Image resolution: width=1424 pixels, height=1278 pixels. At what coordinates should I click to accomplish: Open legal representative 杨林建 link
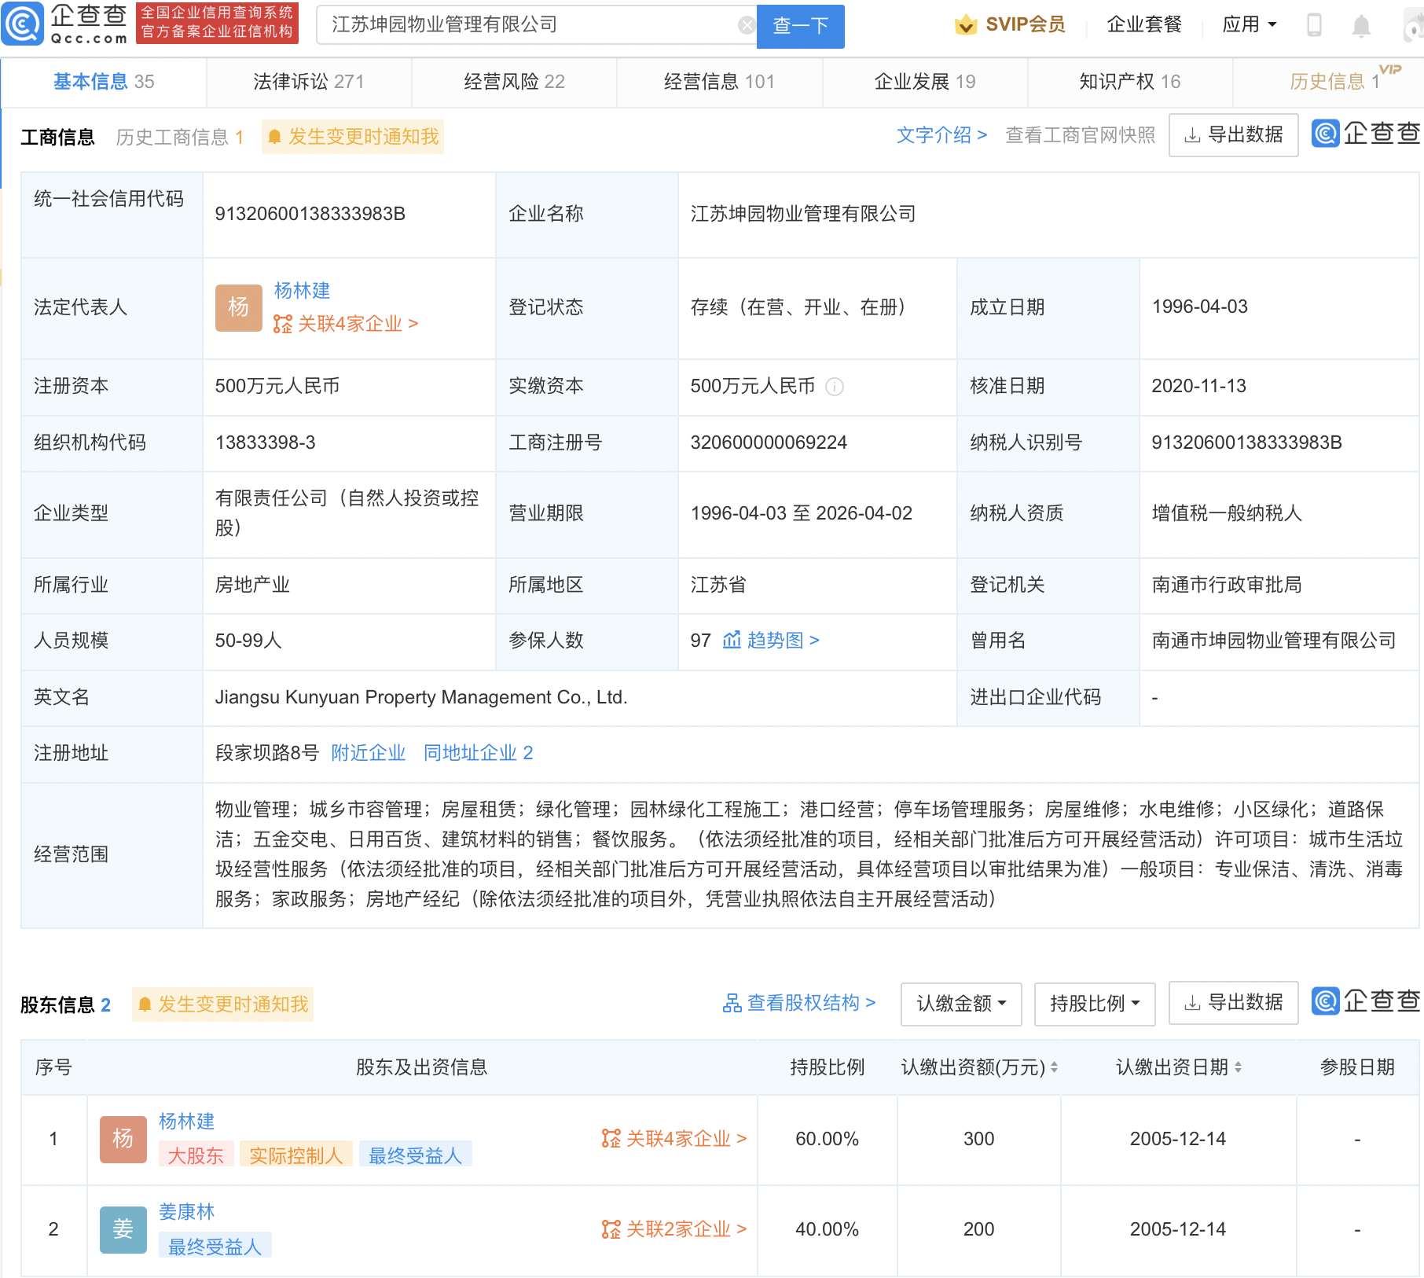pyautogui.click(x=302, y=291)
